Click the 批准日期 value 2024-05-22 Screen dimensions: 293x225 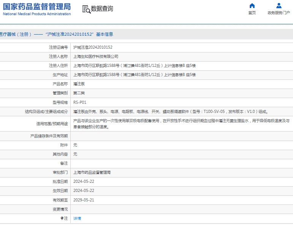(84, 181)
